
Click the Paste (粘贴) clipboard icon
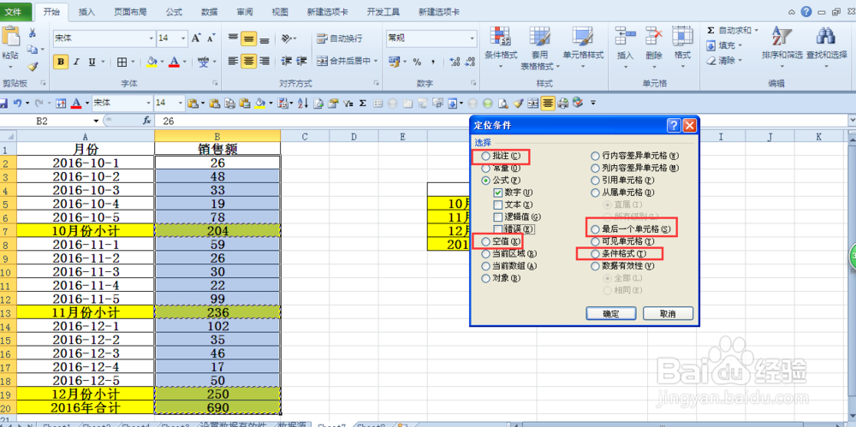point(10,37)
